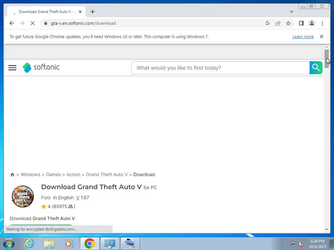Open Chrome side panel

pos(301,23)
